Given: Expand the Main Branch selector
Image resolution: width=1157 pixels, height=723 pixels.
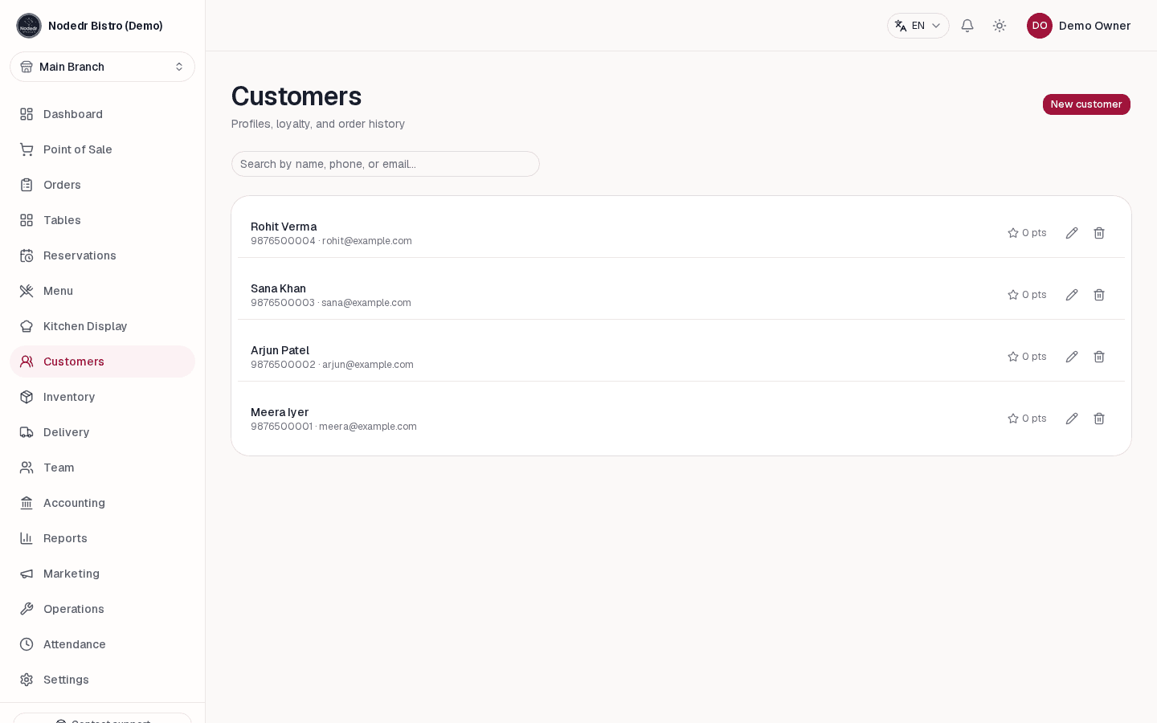Looking at the screenshot, I should (102, 67).
